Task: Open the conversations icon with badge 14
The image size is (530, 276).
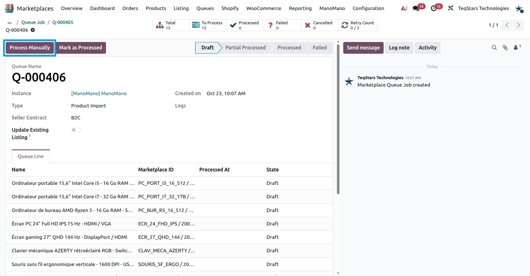Action: click(416, 8)
